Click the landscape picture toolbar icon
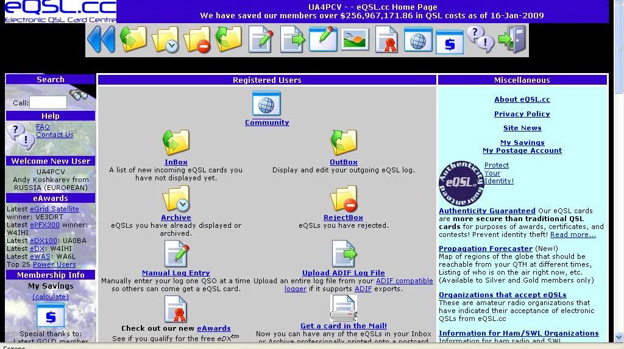 [x=355, y=39]
